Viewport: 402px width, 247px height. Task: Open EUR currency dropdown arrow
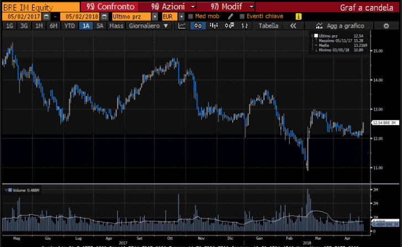[181, 17]
